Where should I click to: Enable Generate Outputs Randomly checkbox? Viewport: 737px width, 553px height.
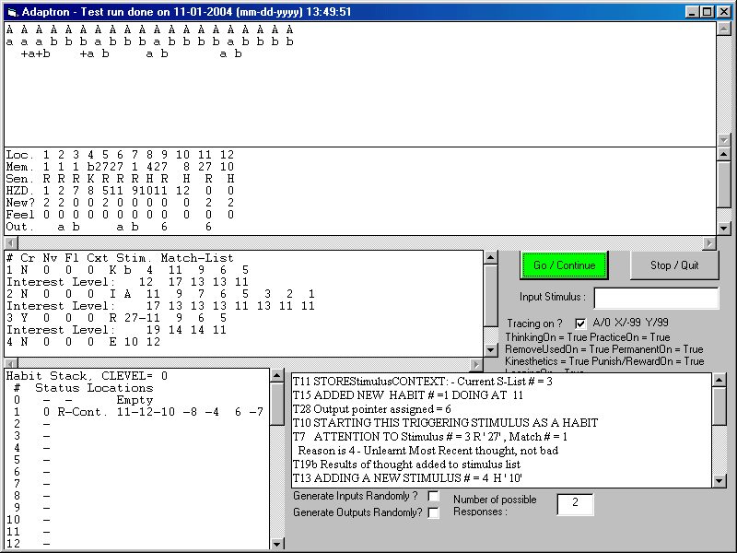[433, 512]
